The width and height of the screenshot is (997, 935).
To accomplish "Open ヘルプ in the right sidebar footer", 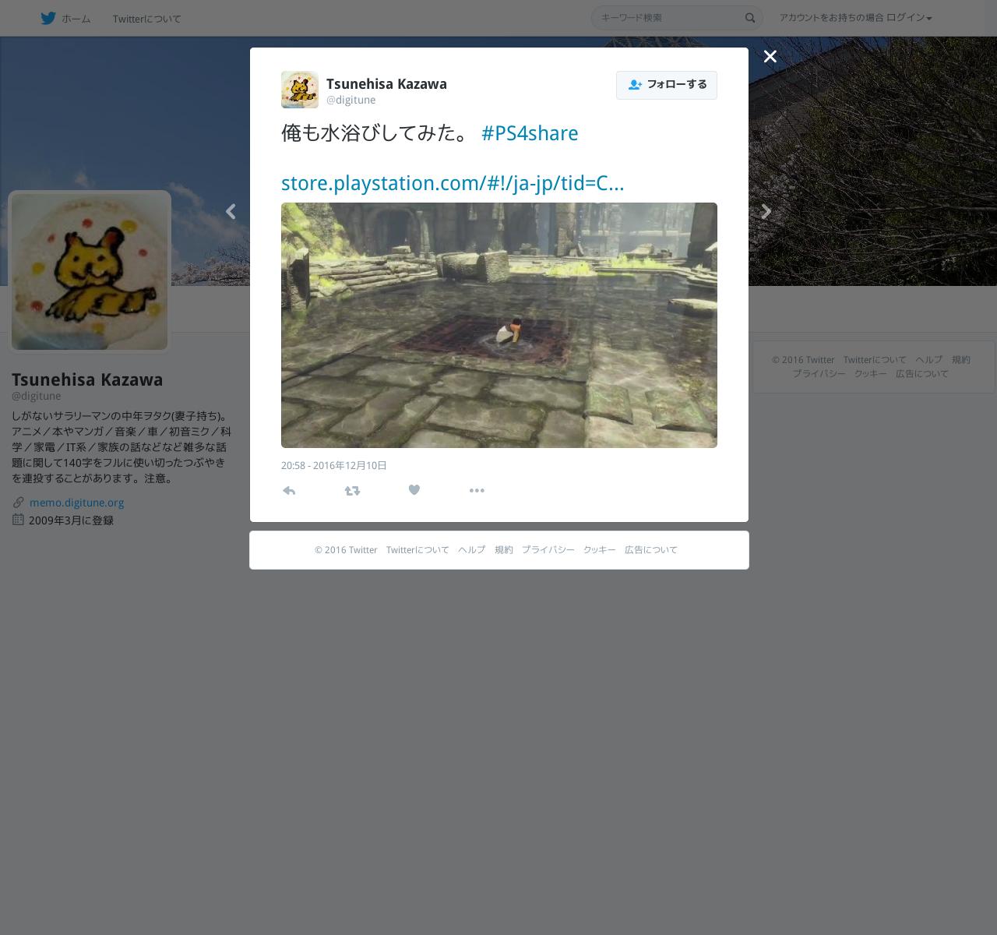I will tap(928, 360).
